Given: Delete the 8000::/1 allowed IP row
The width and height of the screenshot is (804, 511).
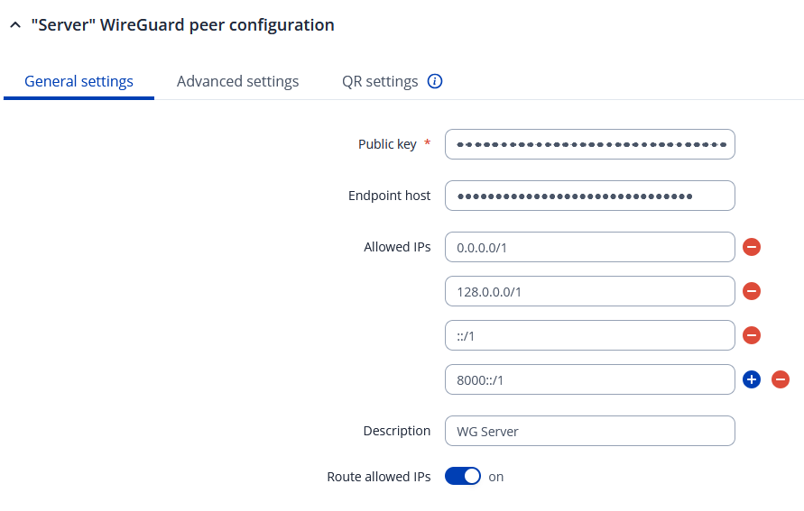Looking at the screenshot, I should [x=781, y=379].
